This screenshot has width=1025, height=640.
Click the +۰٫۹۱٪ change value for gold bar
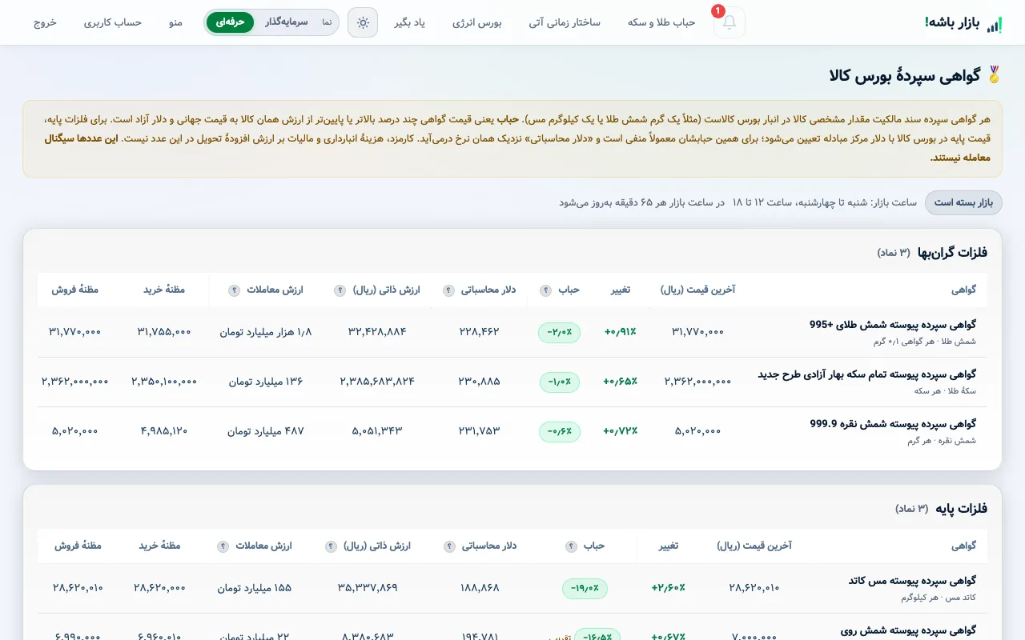tap(621, 332)
